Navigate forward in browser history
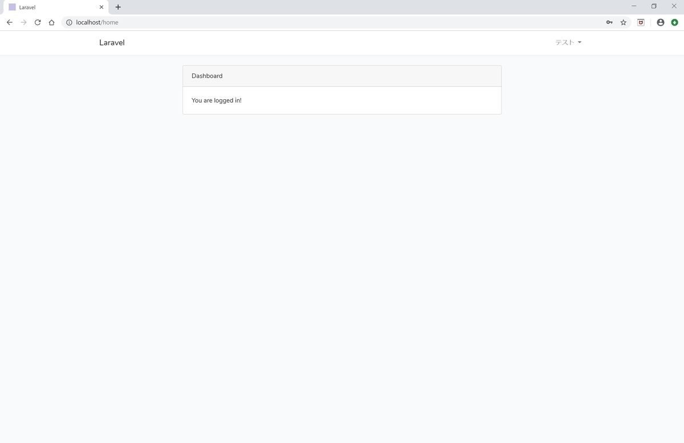 23,22
